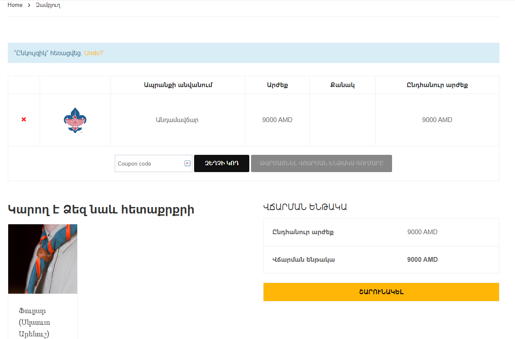Click the Ապրանքի անվանում column header

pos(178,85)
